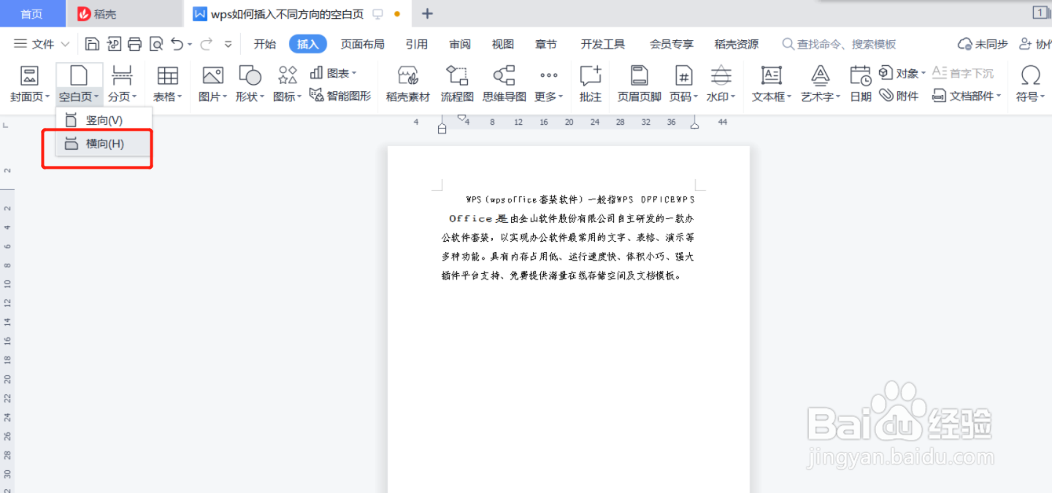The height and width of the screenshot is (493, 1052).
Task: Click the right indent marker on ruler
Action: pyautogui.click(x=694, y=126)
